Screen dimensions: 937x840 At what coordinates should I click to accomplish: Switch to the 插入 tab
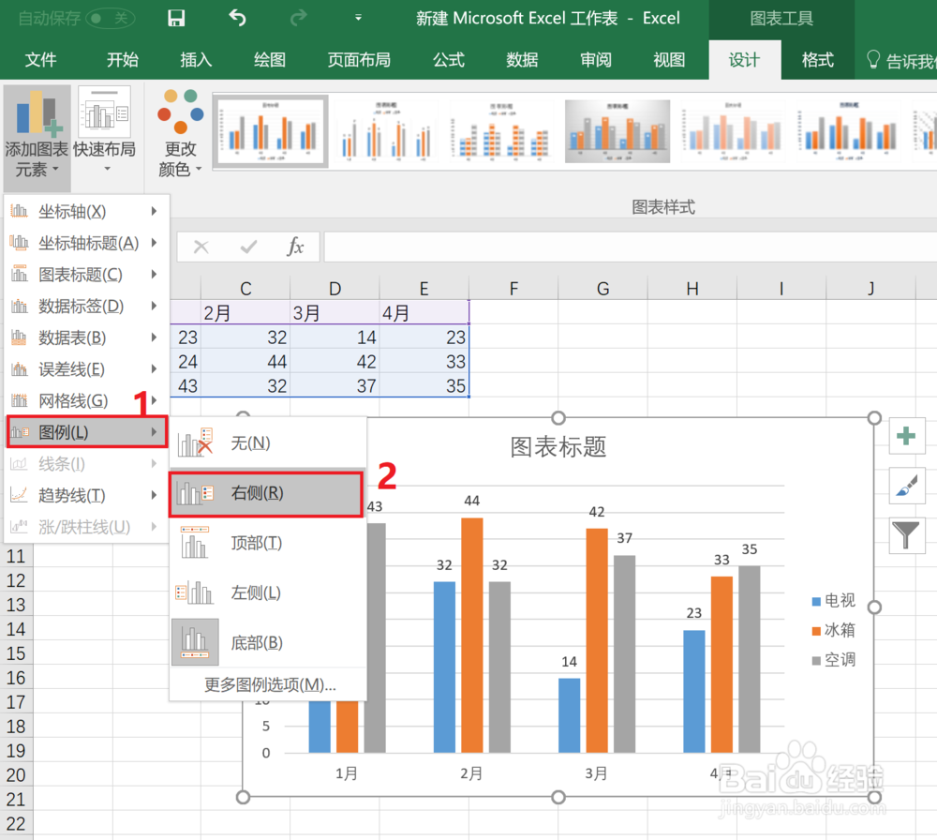tap(196, 60)
